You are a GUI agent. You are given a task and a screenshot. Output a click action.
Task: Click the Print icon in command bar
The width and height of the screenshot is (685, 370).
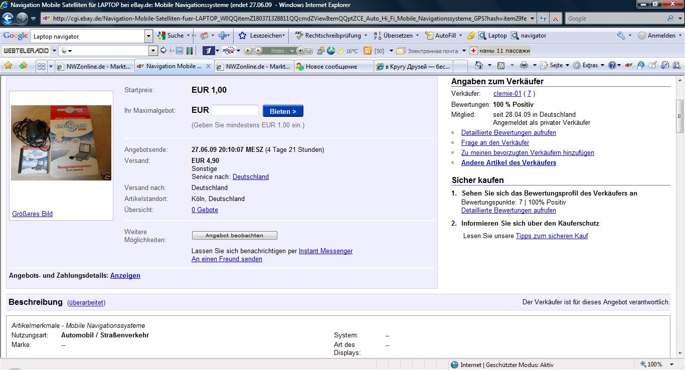click(524, 66)
